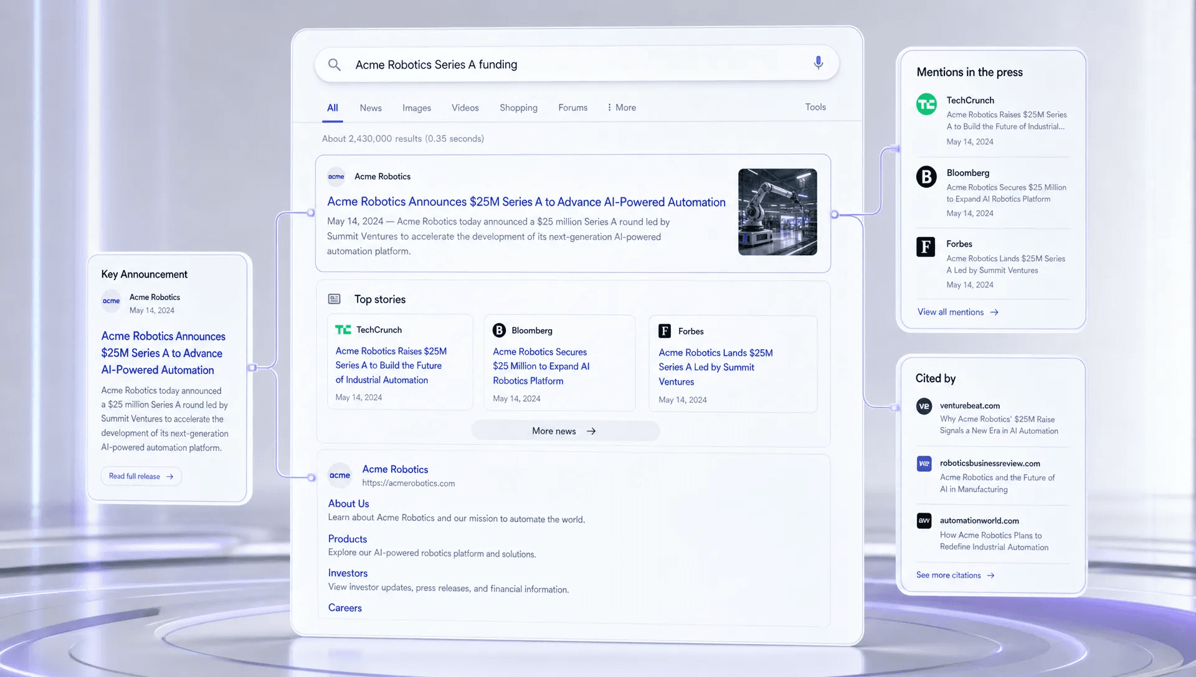Open Forbes story about Summit Ventures
Screen dimensions: 1196x677
(x=716, y=367)
